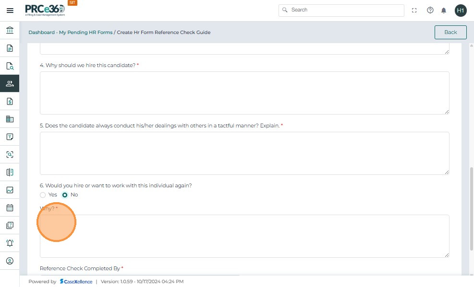Open the chart report sidebar icon
Viewport: 474px width, 287px height.
pyautogui.click(x=10, y=190)
